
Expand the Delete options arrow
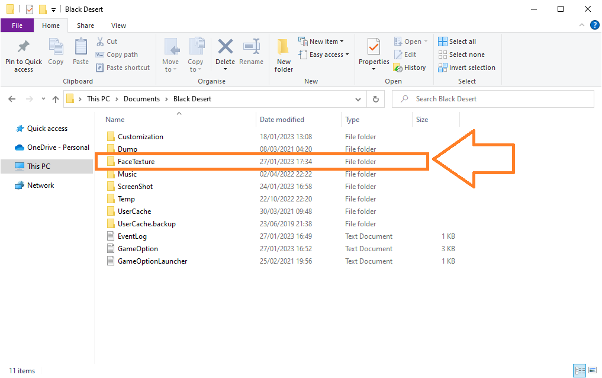click(226, 69)
